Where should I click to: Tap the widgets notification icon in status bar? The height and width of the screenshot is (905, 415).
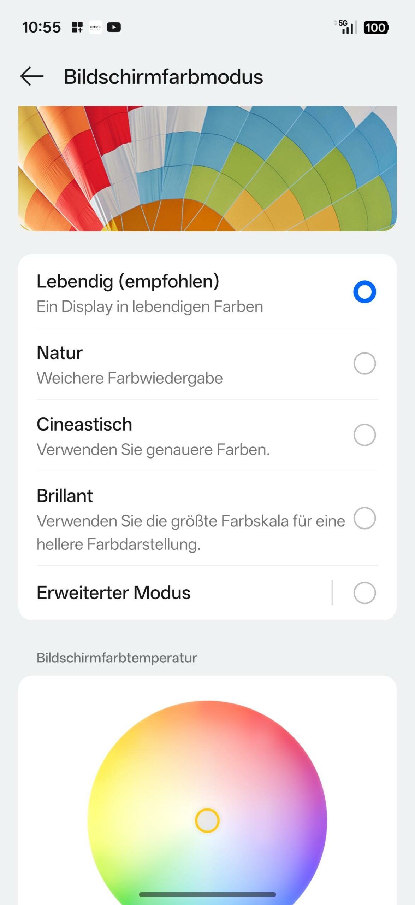click(77, 27)
